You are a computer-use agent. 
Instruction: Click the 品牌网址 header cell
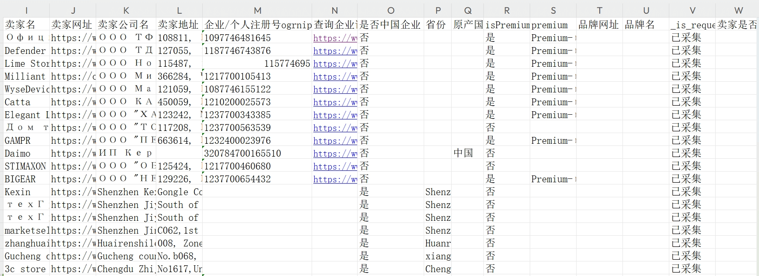(x=599, y=25)
